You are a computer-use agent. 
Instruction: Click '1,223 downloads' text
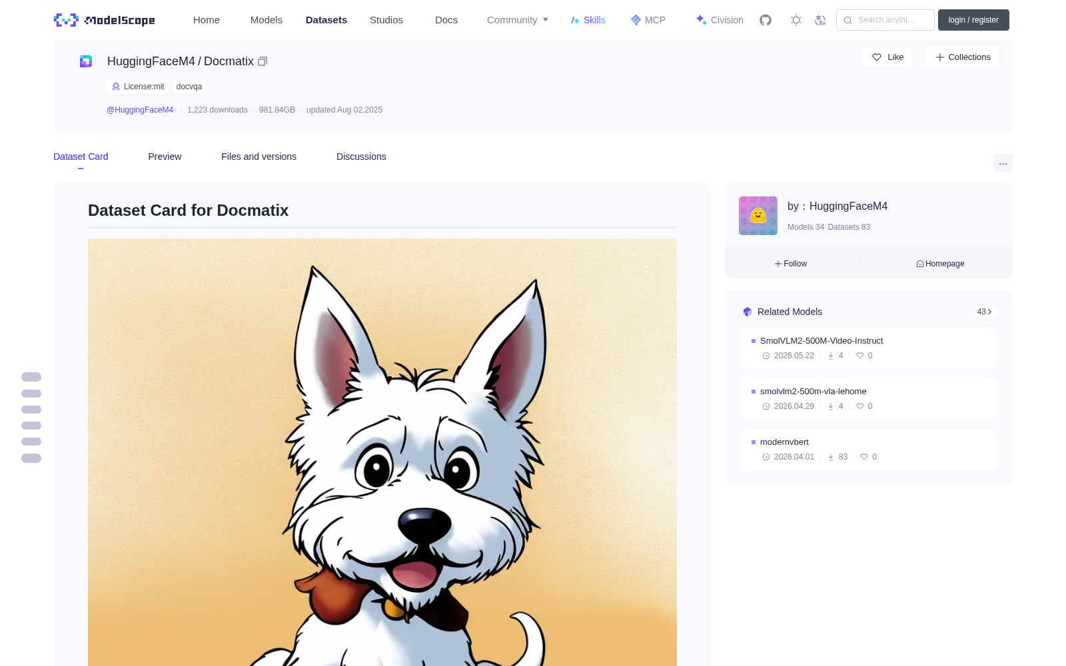click(x=217, y=110)
